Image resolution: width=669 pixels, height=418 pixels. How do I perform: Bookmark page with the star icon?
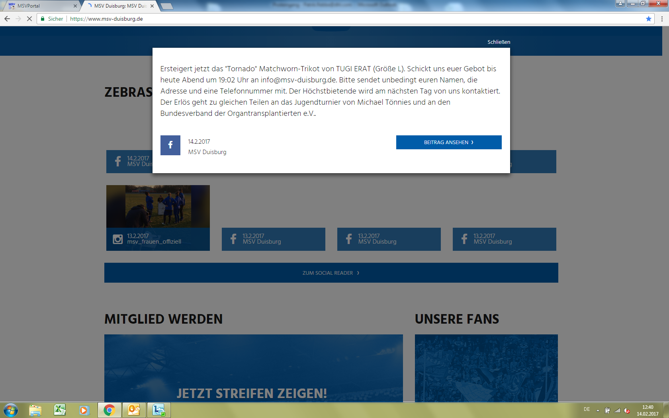point(649,19)
